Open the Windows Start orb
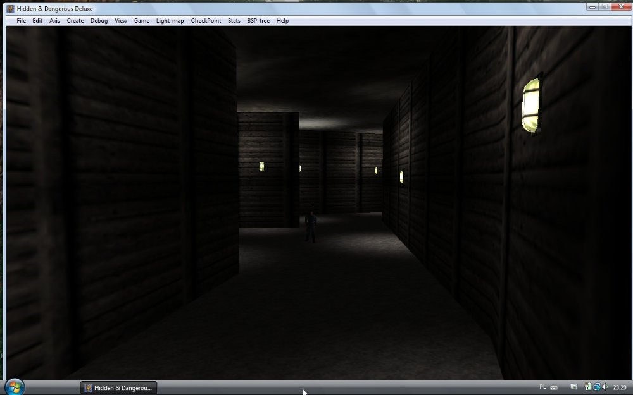This screenshot has width=633, height=395. (x=15, y=387)
